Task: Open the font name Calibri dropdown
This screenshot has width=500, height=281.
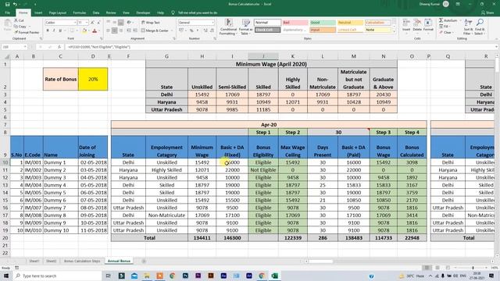Action: (75, 23)
